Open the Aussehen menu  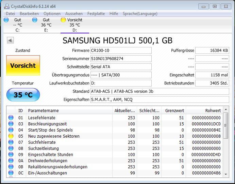(74, 14)
